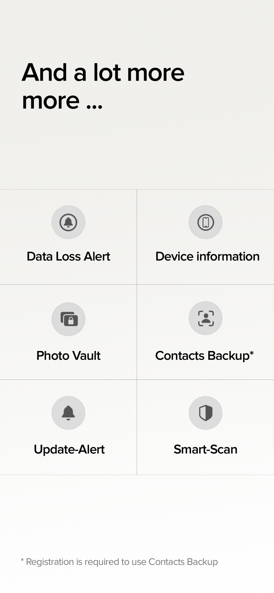Select the Photo Vault label
The width and height of the screenshot is (274, 593).
coord(68,355)
